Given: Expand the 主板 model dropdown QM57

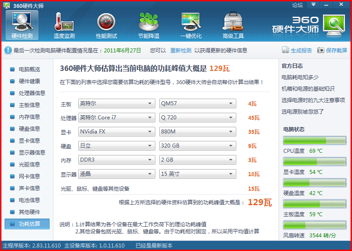Looking at the screenshot, I should coord(198,103).
